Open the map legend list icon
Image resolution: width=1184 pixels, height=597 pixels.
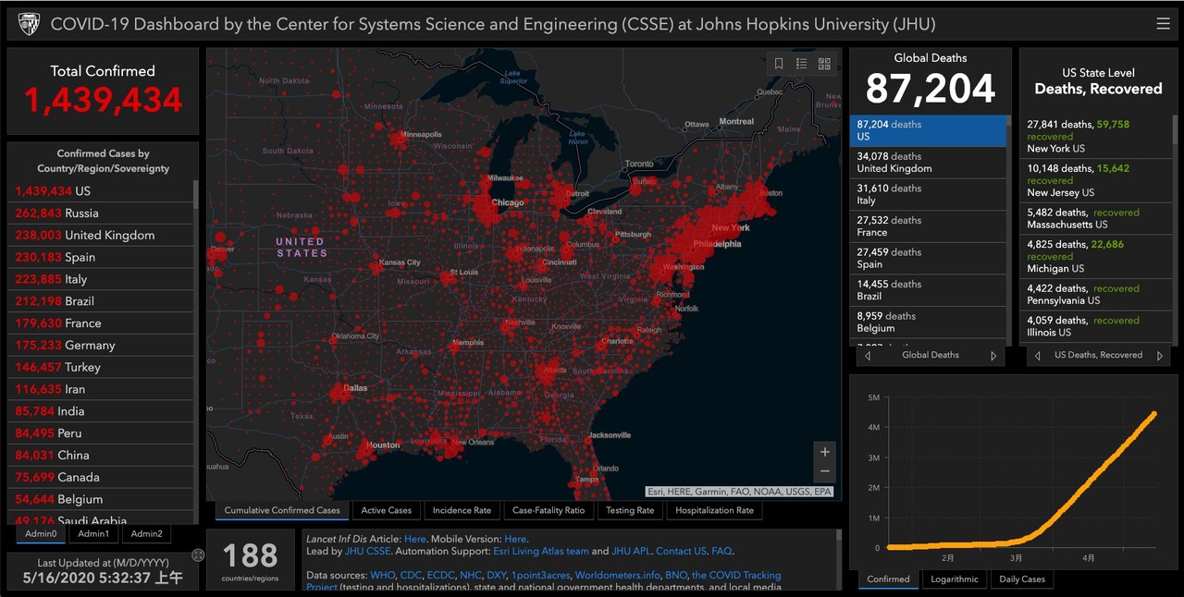pyautogui.click(x=801, y=64)
